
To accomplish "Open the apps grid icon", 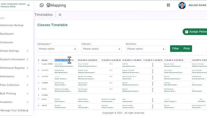I will coord(168,5).
